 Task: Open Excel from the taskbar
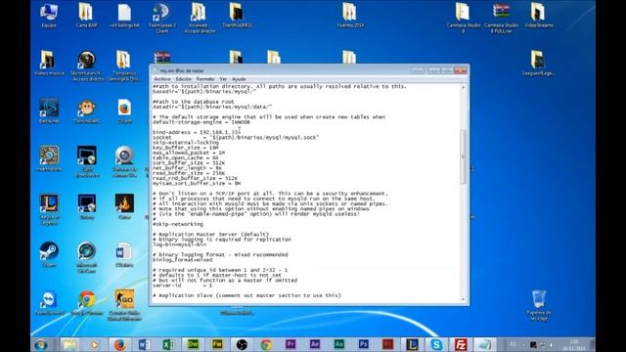pos(168,344)
